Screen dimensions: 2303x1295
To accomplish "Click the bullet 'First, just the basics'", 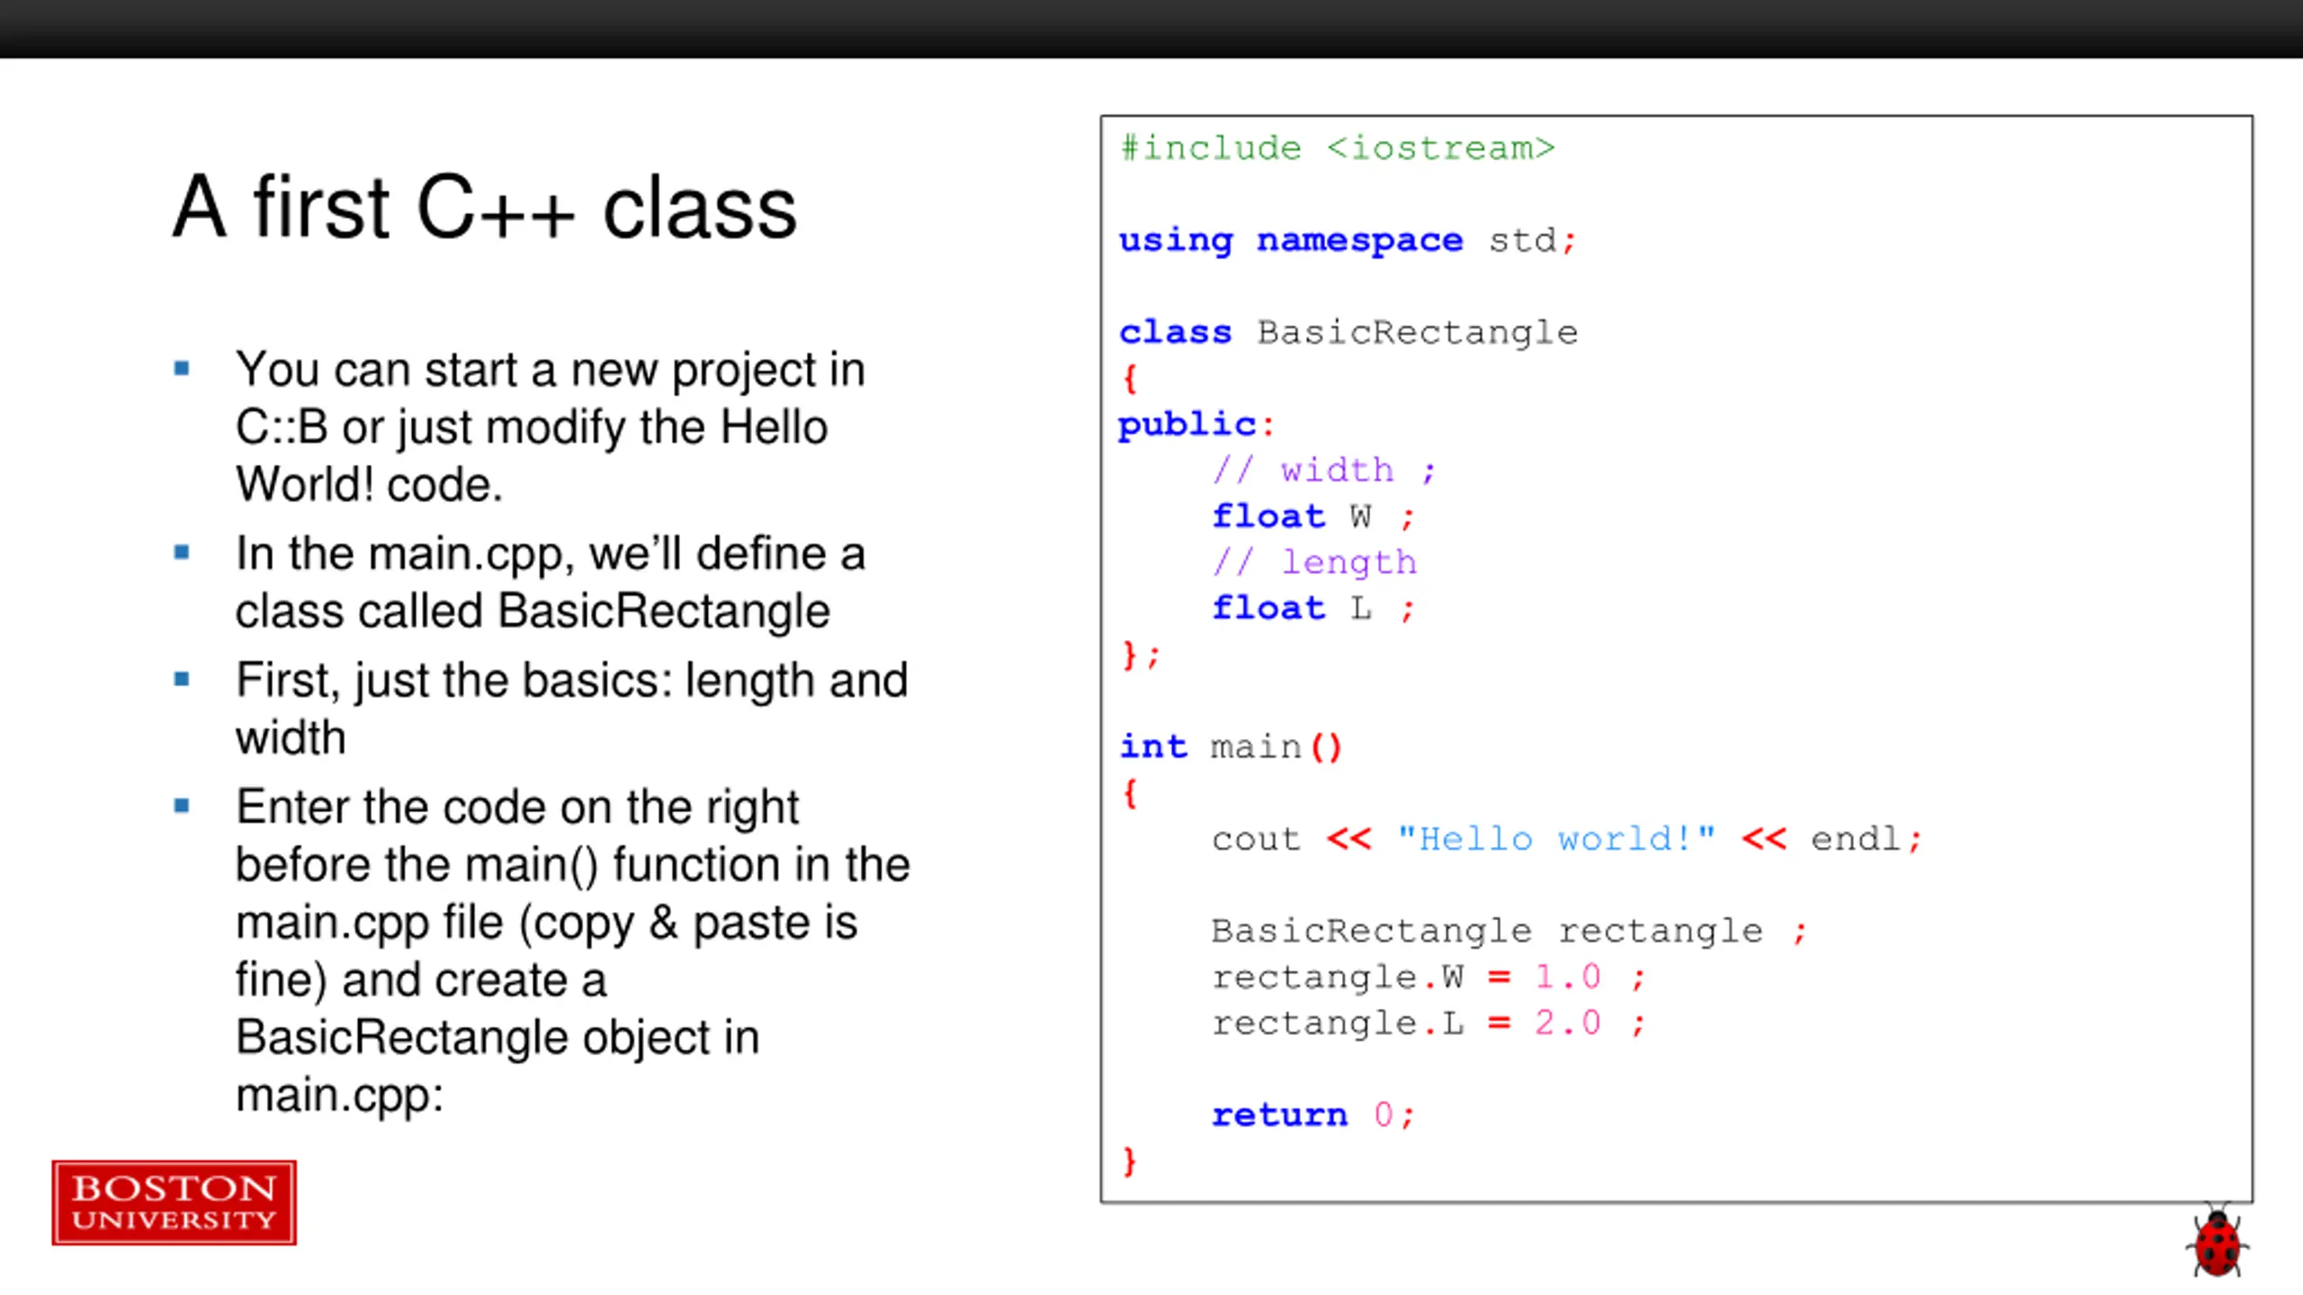I will pos(571,709).
